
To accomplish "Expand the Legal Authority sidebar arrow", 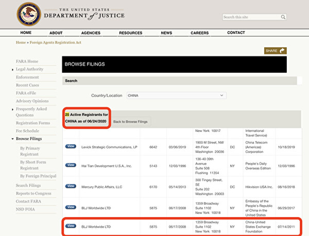I will pos(12,69).
